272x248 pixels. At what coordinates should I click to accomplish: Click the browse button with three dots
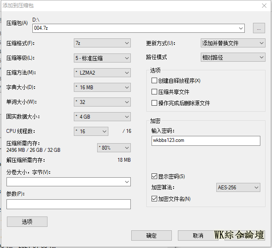[259, 28]
